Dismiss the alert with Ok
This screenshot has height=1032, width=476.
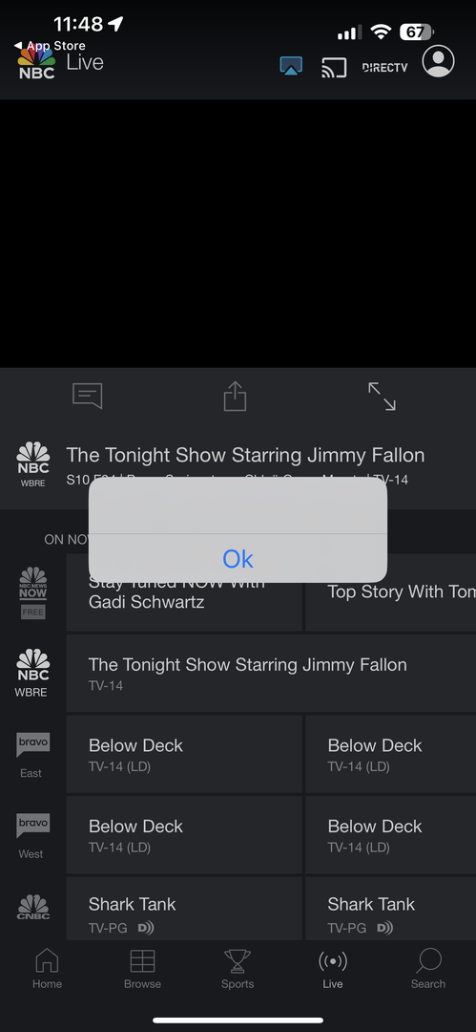tap(238, 559)
